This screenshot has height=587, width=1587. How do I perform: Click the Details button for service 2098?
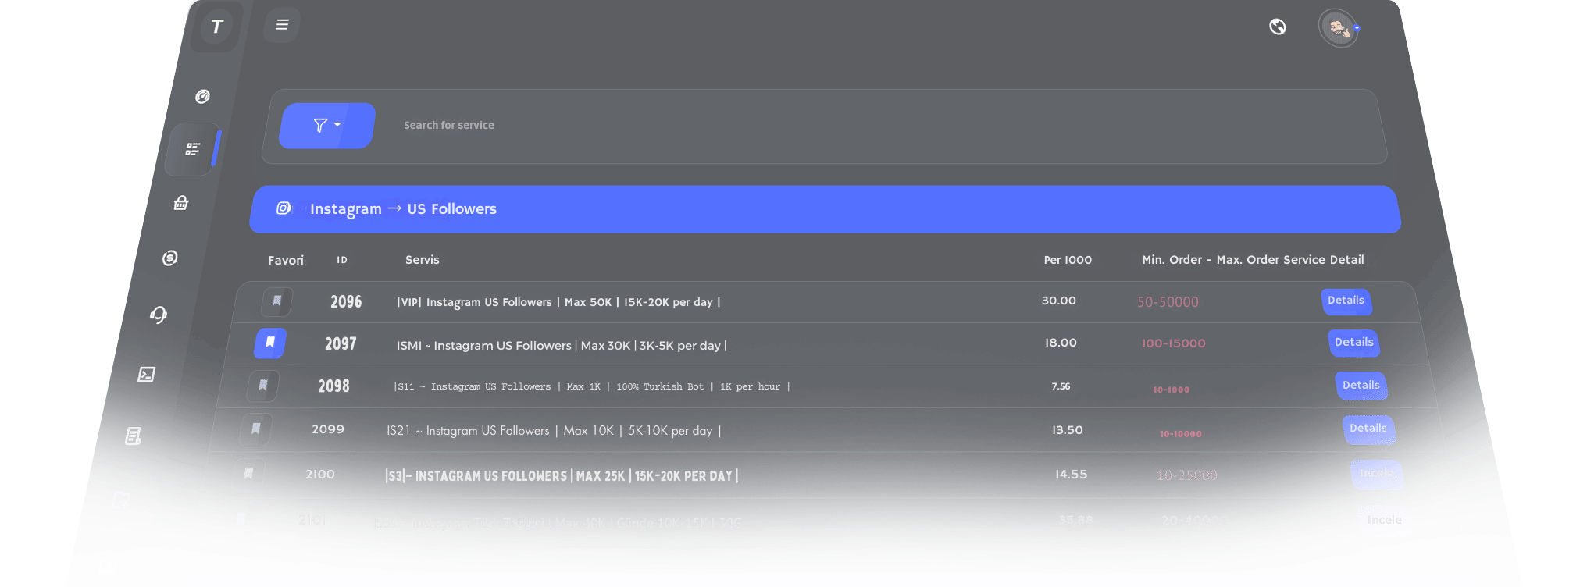point(1361,386)
